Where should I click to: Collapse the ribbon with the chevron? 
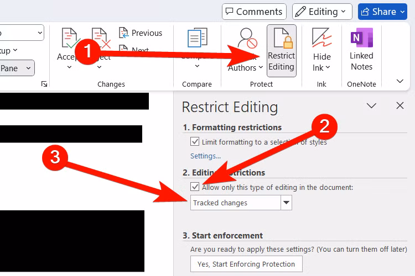click(x=400, y=81)
